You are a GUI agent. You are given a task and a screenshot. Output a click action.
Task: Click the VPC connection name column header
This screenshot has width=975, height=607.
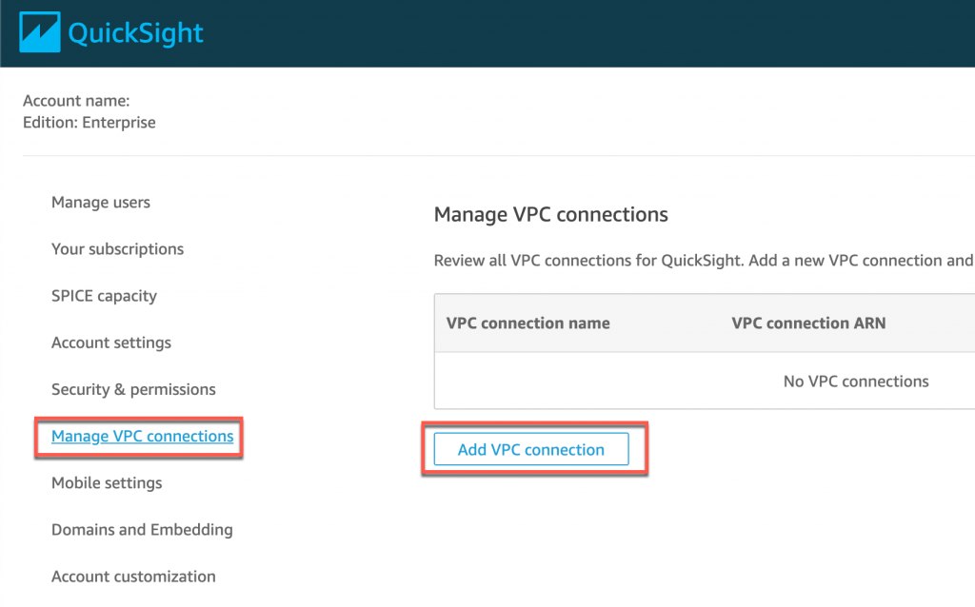pos(527,323)
